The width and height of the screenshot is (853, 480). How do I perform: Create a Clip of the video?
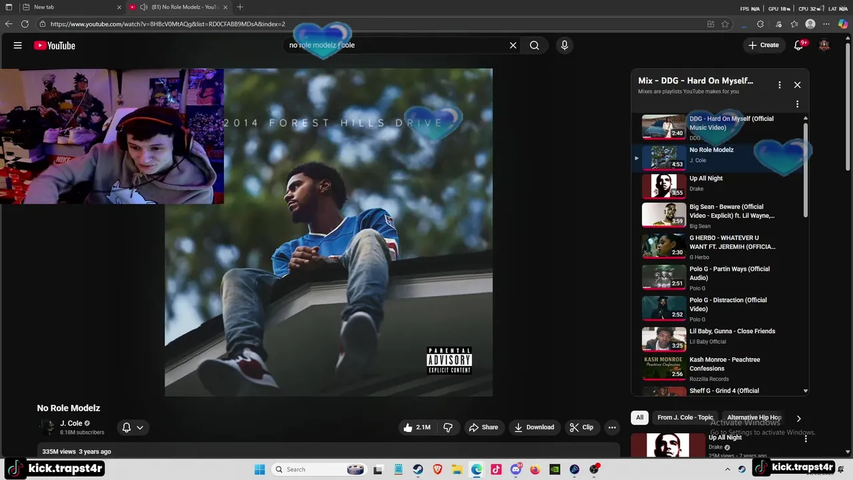581,427
